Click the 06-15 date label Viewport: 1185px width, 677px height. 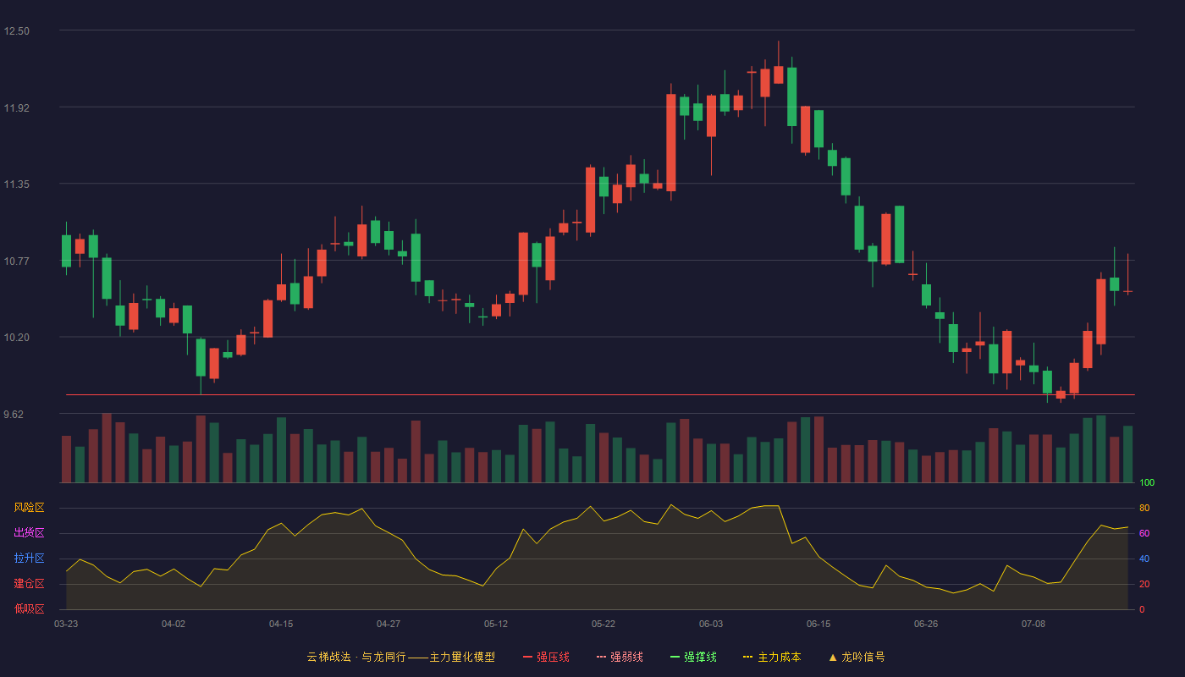pyautogui.click(x=818, y=624)
